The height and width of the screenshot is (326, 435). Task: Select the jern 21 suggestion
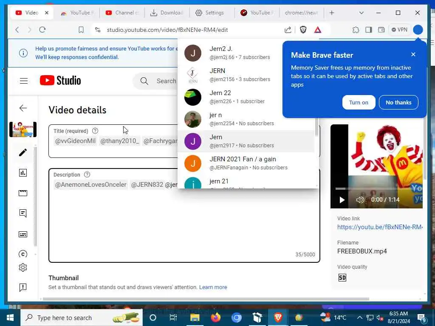[246, 182]
